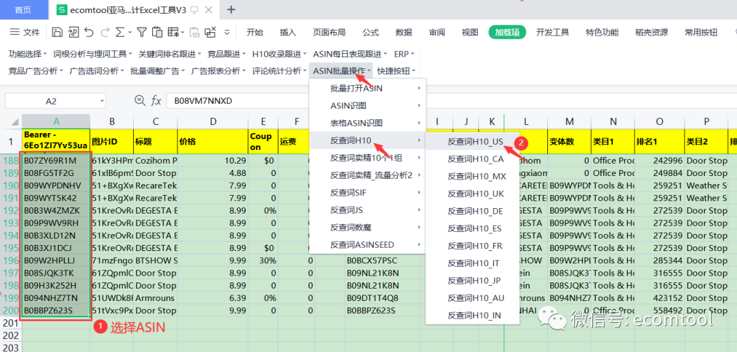
Task: Expand the 评论统计分析 dropdown
Action: coord(279,71)
